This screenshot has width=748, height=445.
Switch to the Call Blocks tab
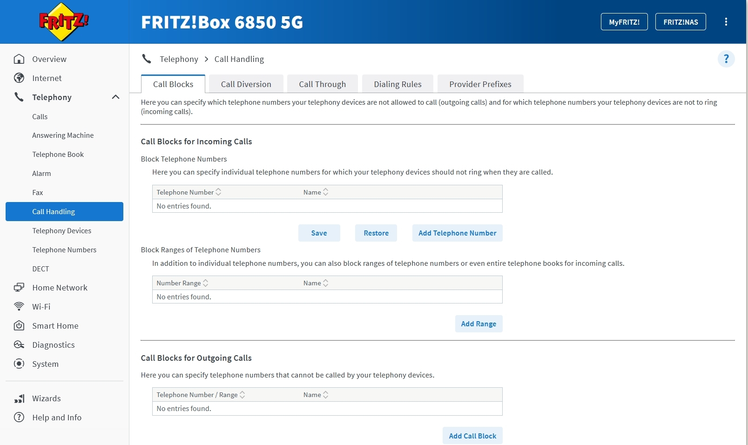(173, 84)
